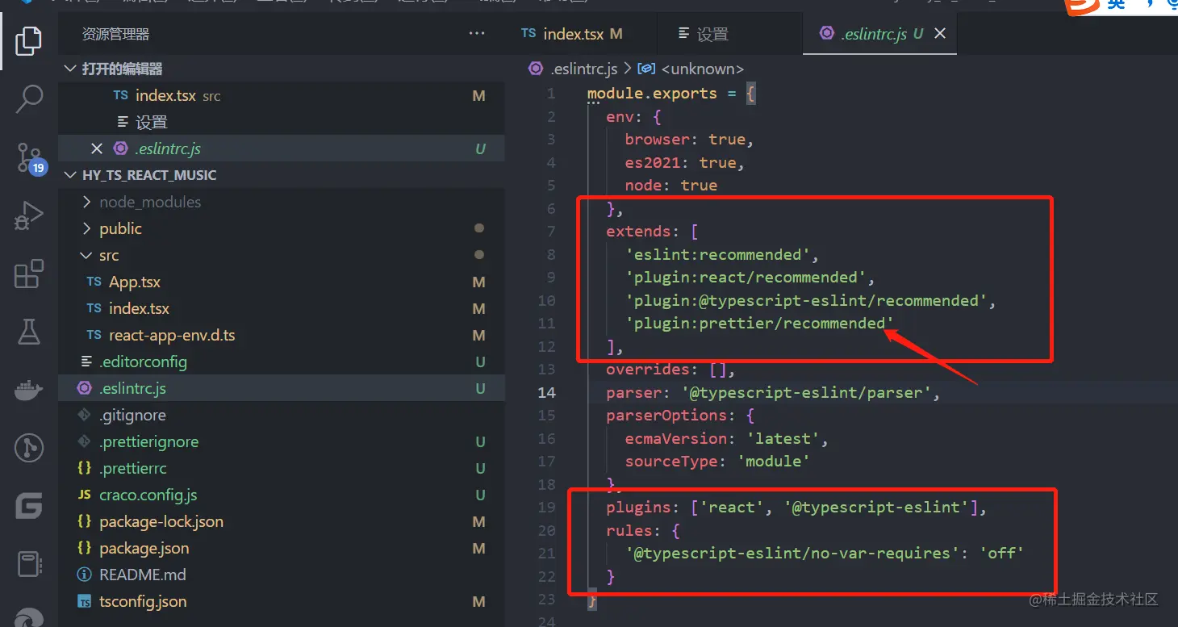Viewport: 1178px width, 627px height.
Task: Open the README.md file
Action: [282, 575]
